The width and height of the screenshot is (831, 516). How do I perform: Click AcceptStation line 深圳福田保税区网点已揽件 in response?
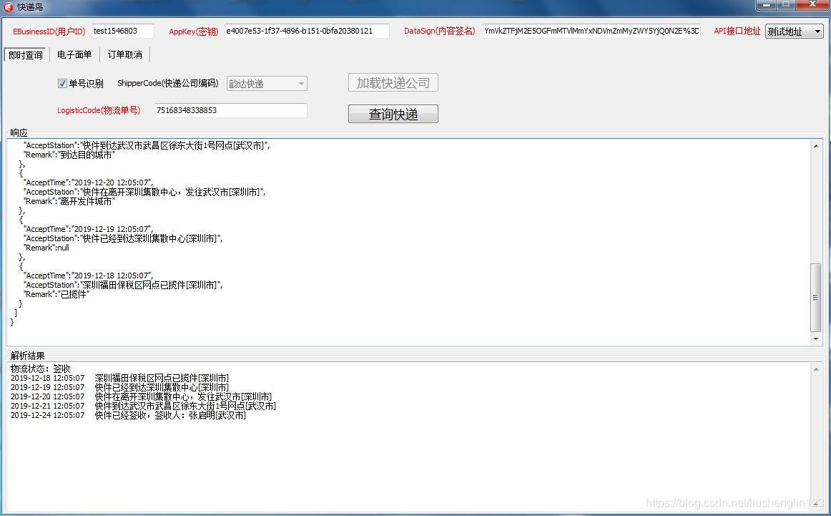[123, 285]
